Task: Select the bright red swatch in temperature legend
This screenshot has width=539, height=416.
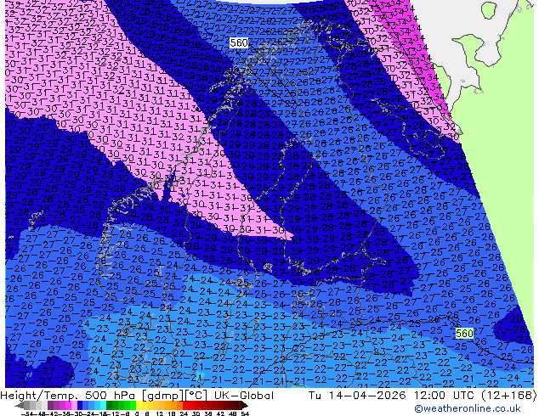Action: (185, 406)
